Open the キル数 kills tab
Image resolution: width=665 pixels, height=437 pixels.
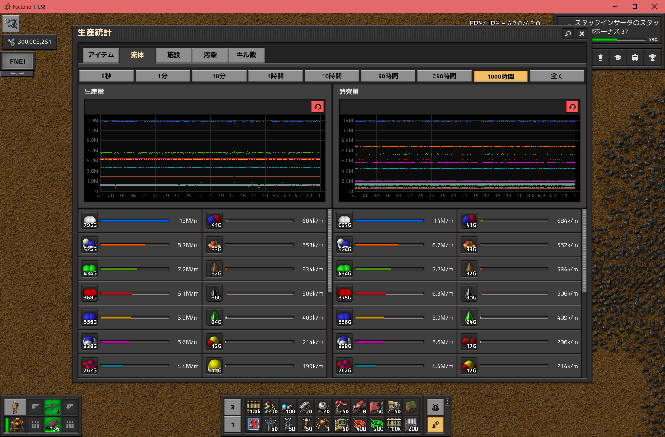[247, 55]
